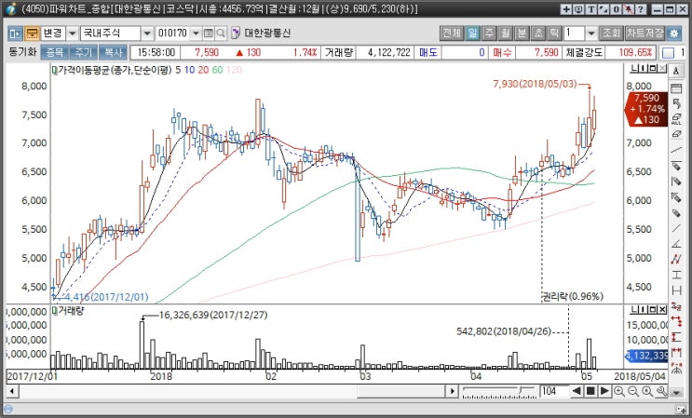
Task: Select the zigzag line drawing tool
Action: pos(676,260)
